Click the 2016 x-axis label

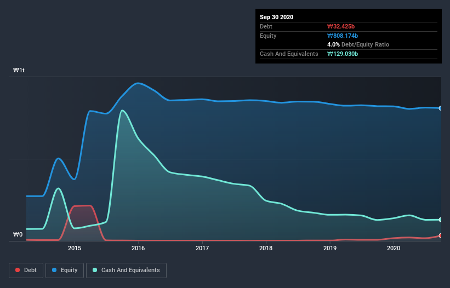(x=138, y=248)
